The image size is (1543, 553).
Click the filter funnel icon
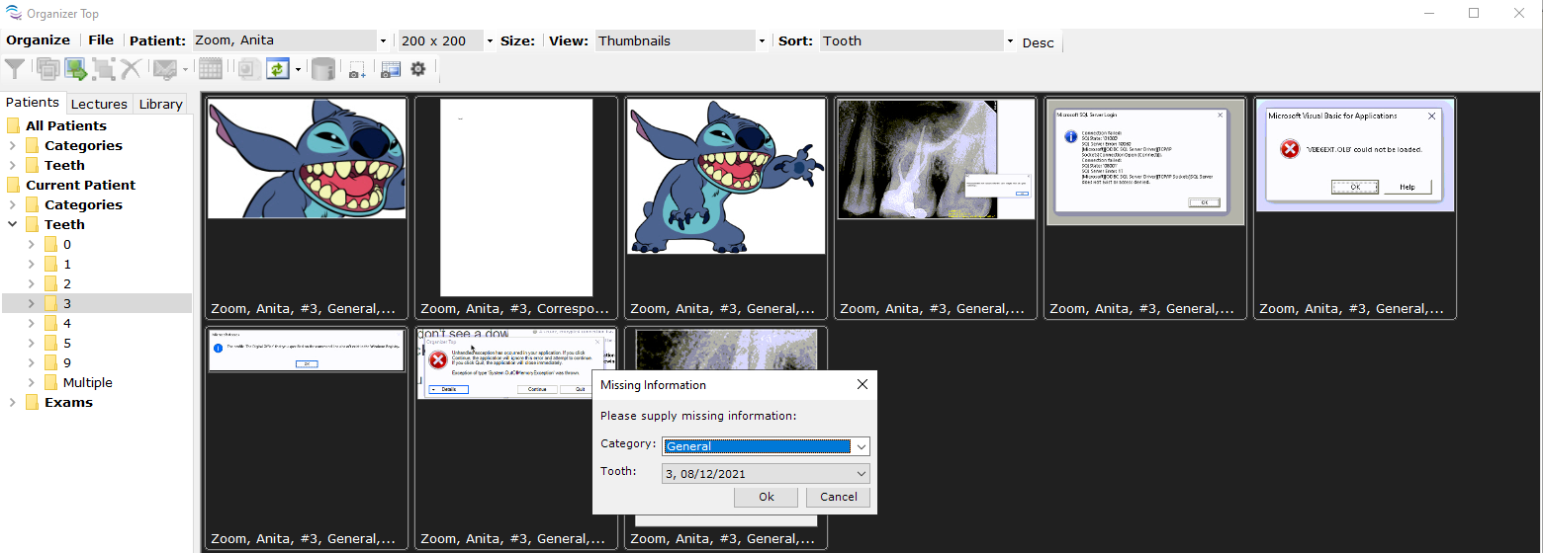(x=15, y=69)
